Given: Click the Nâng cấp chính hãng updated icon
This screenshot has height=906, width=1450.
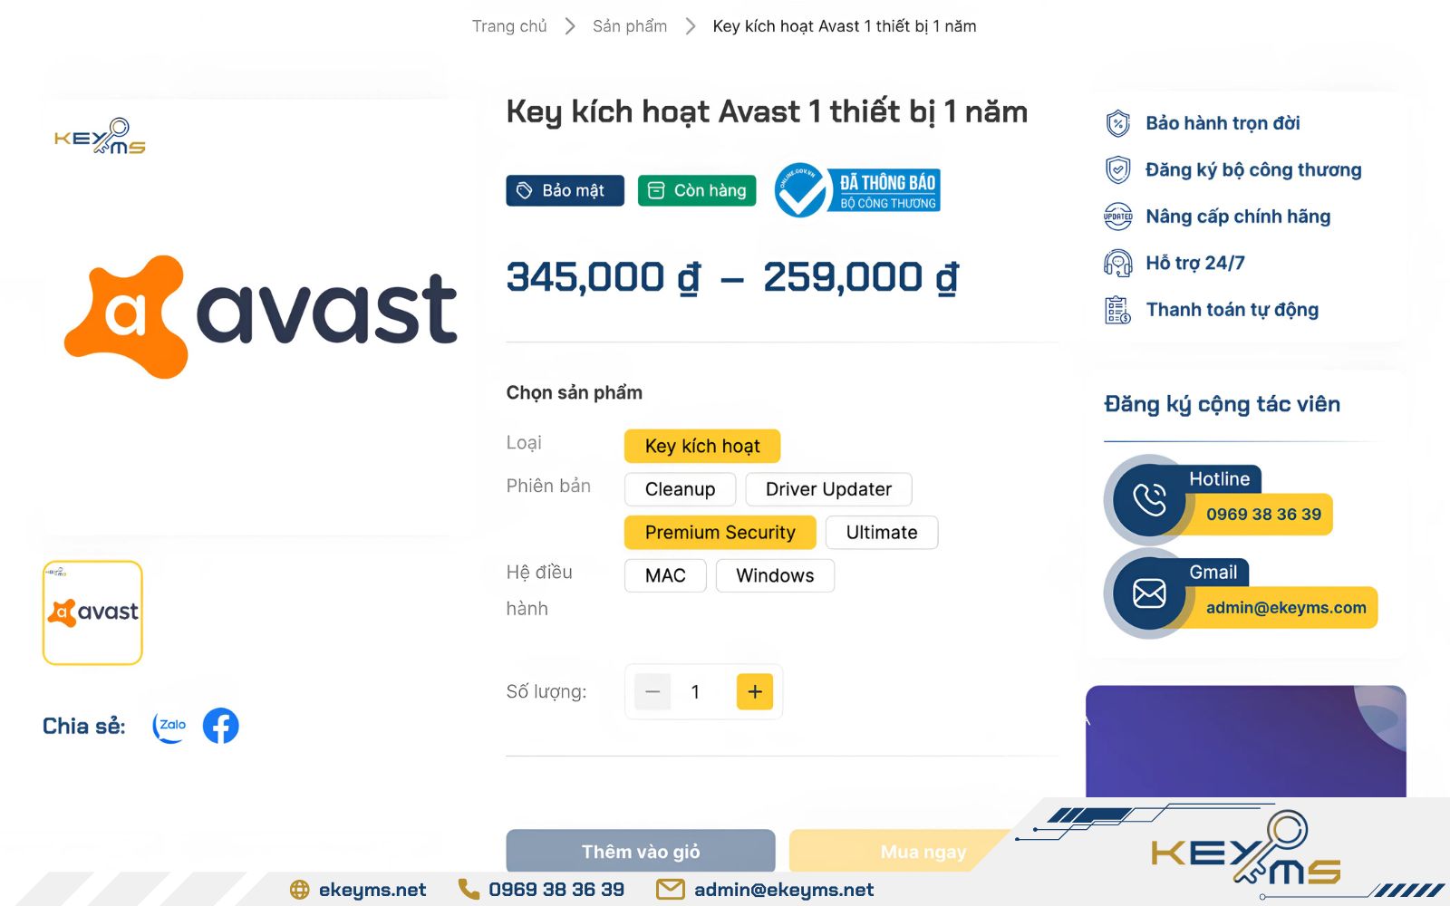Looking at the screenshot, I should pyautogui.click(x=1118, y=217).
